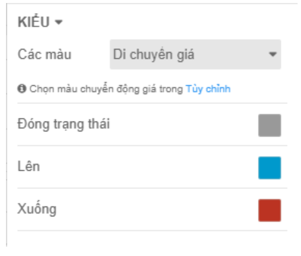
Task: Change the red color swatch for Xuống
Action: click(270, 210)
